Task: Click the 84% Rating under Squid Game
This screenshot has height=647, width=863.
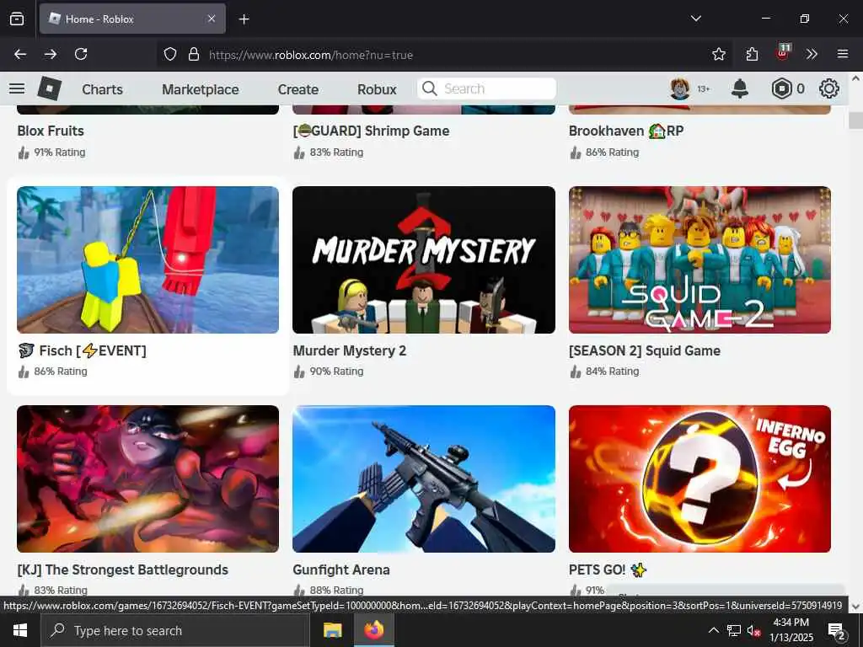Action: tap(612, 372)
